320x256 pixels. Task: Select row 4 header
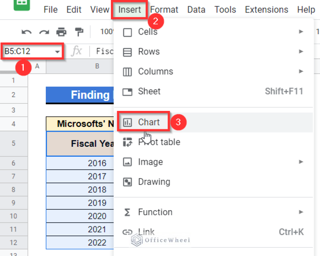[14, 124]
